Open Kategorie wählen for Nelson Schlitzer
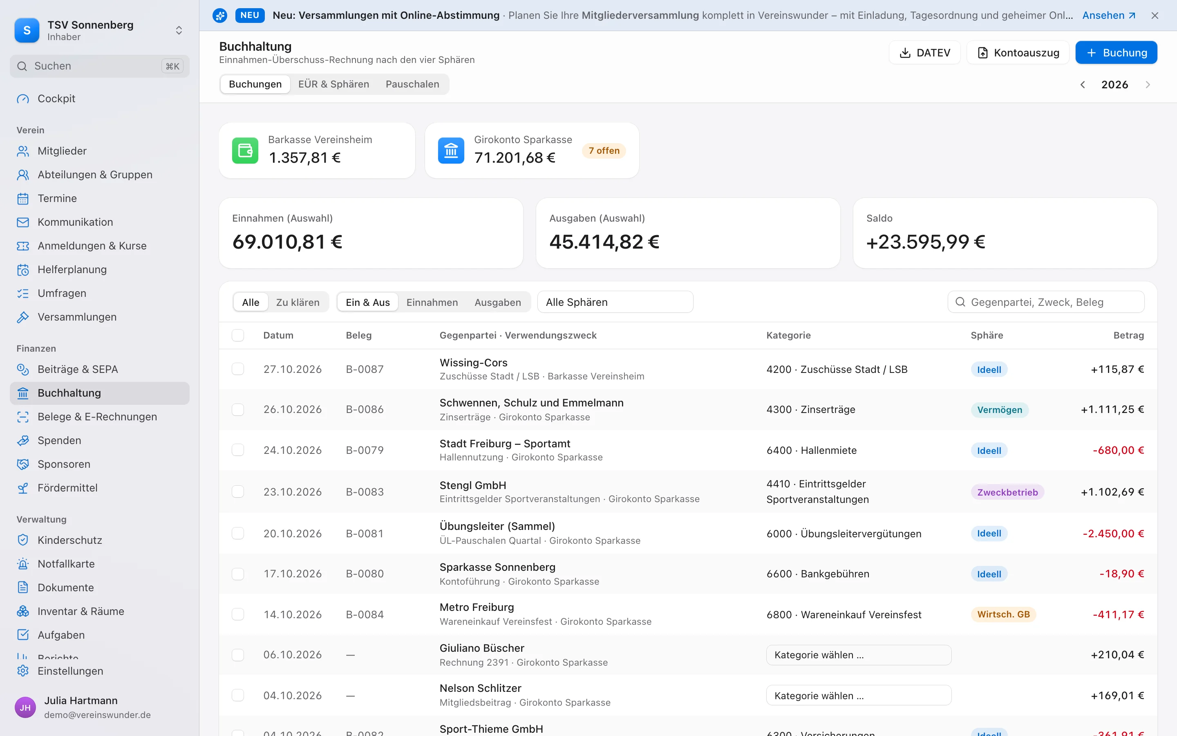The image size is (1177, 736). tap(858, 696)
